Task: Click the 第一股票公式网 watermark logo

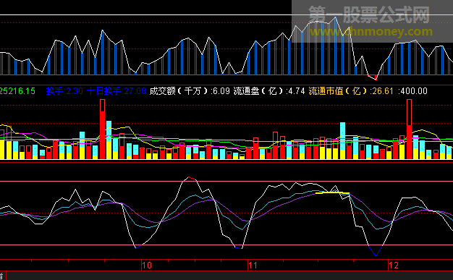Action: click(x=369, y=14)
